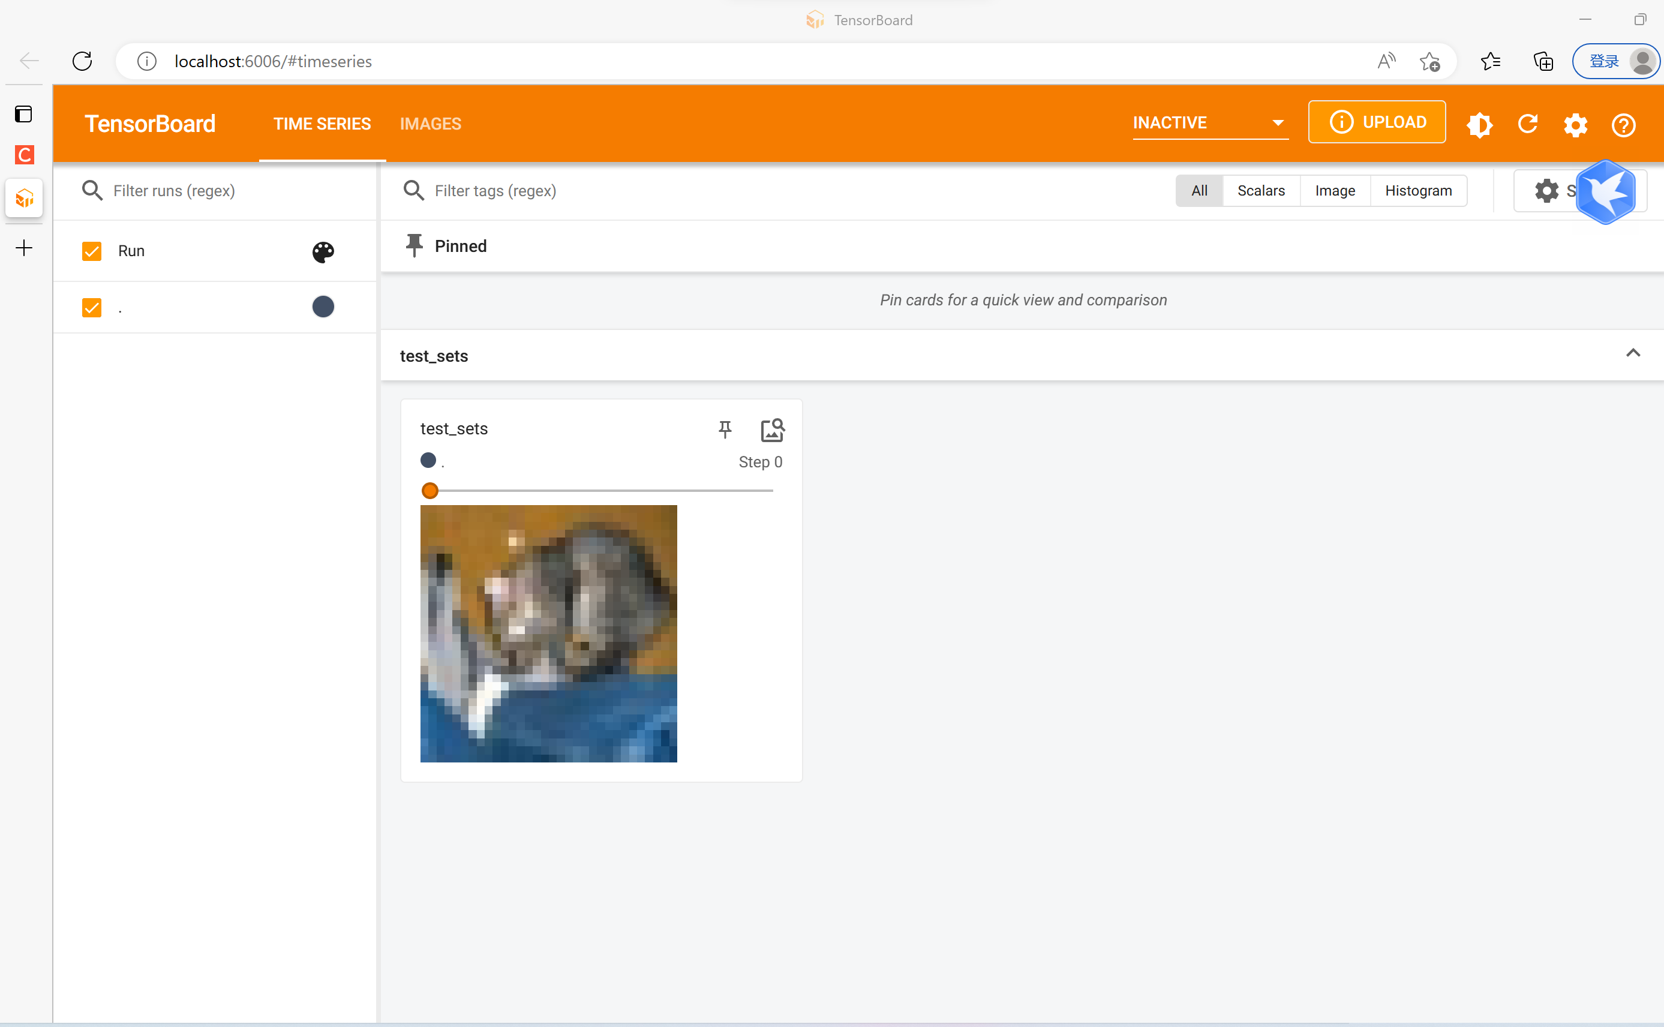
Task: Open TensorBoard settings gear in header
Action: point(1575,124)
